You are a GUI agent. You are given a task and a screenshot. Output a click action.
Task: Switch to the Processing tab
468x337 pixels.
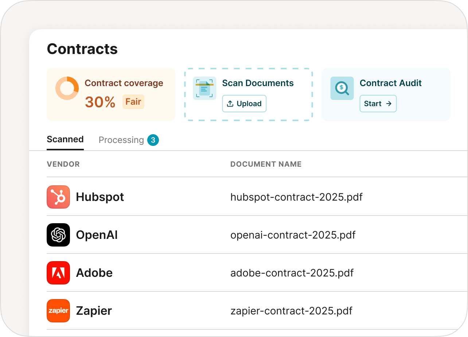121,140
